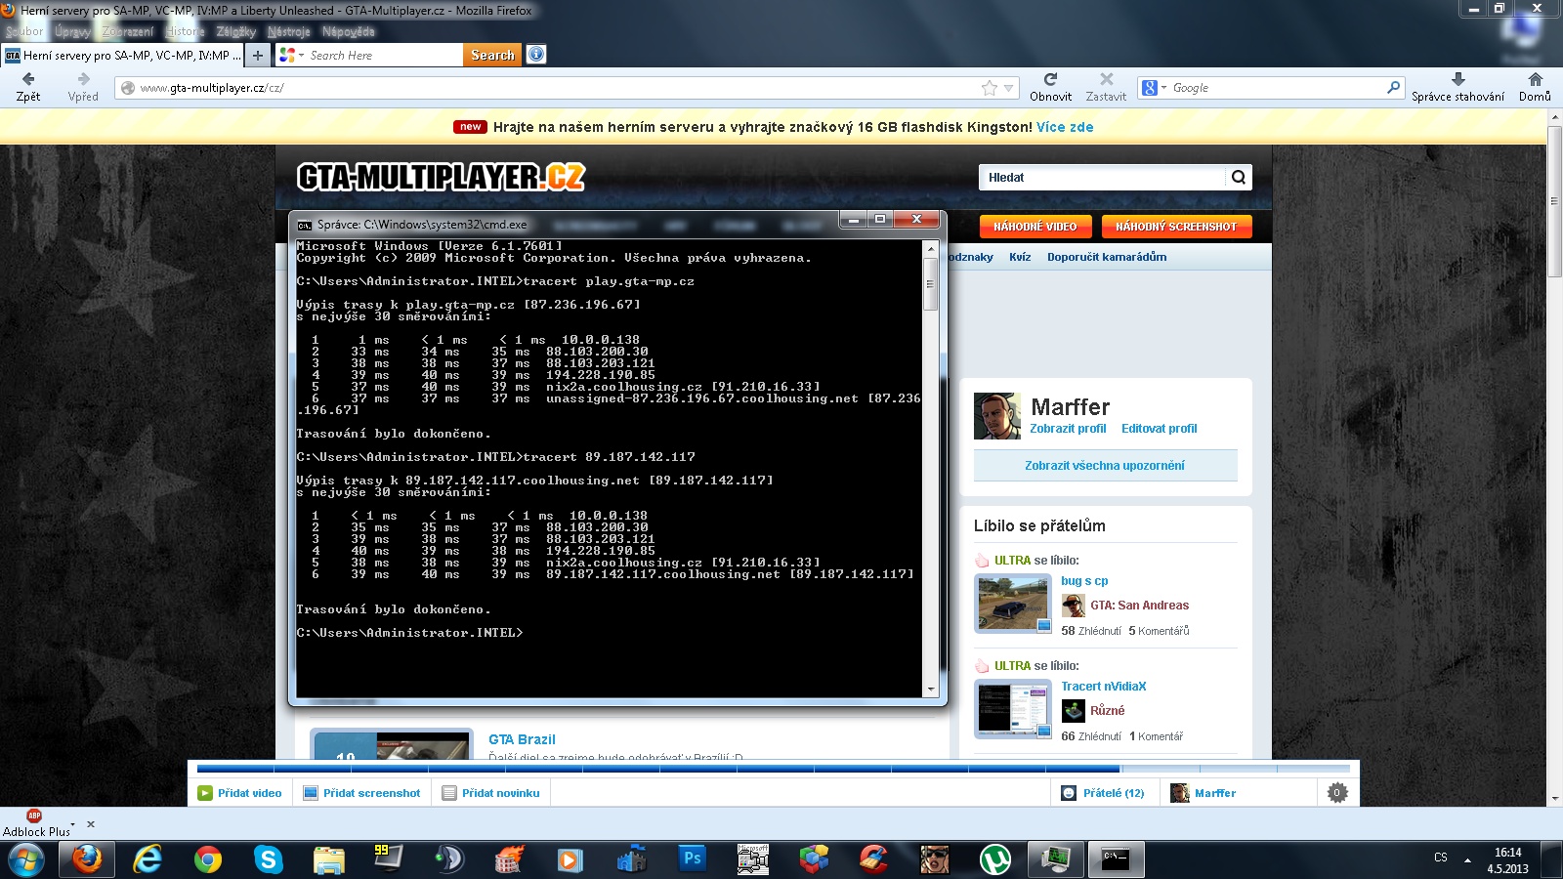Follow the Více zde link
The image size is (1563, 879).
(1065, 127)
